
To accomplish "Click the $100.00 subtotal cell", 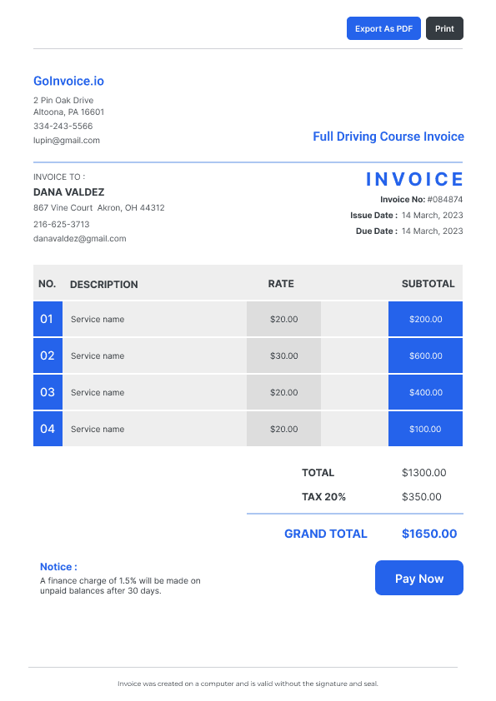I will point(425,429).
